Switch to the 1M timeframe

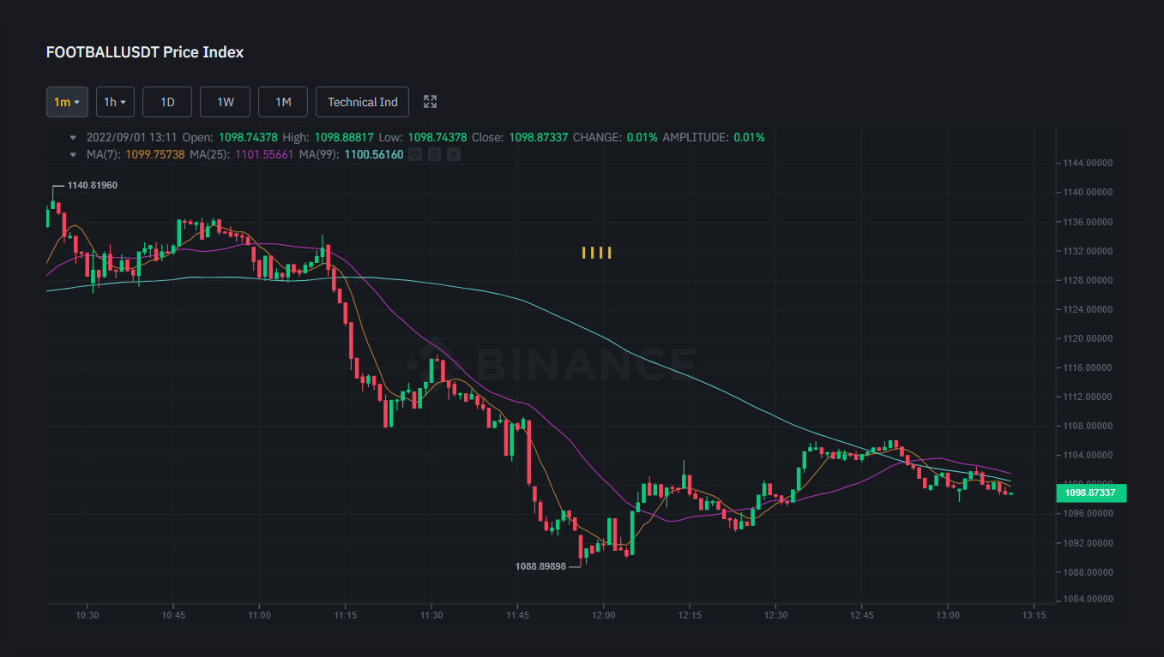pos(283,102)
